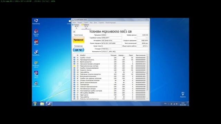Select row C0 Отказы отключения питания

(x=110, y=80)
